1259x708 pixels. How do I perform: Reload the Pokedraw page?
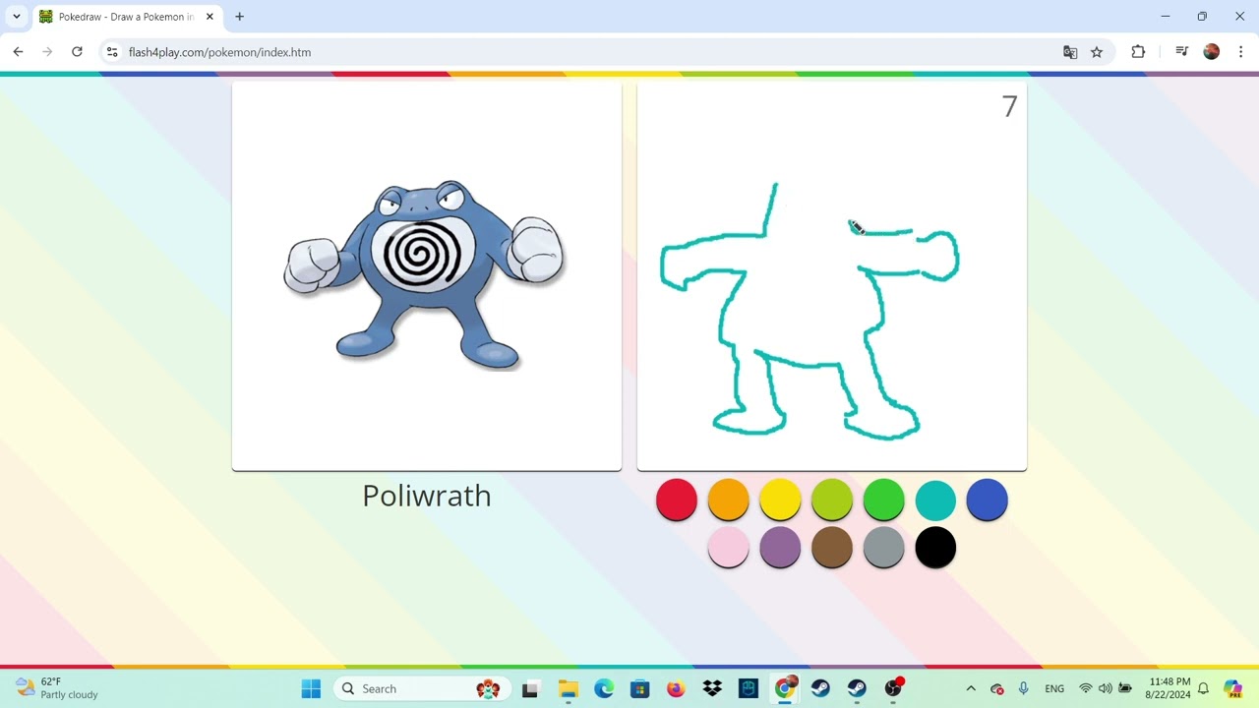[x=77, y=52]
